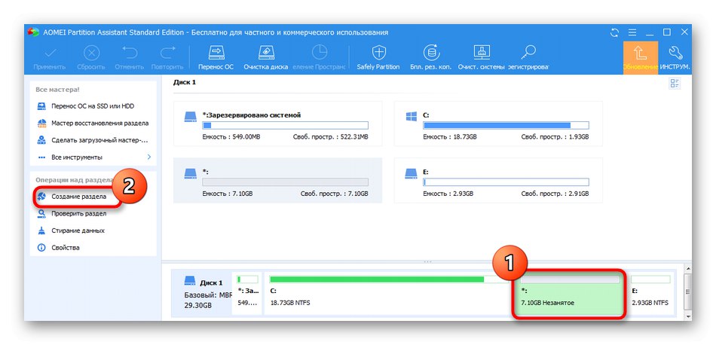Select the C: partition card
Screen dimensions: 716x345
pyautogui.click(x=498, y=124)
